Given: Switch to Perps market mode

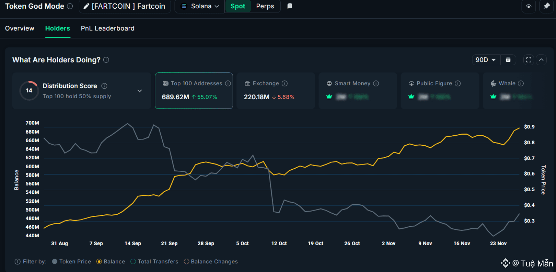Looking at the screenshot, I should tap(265, 6).
